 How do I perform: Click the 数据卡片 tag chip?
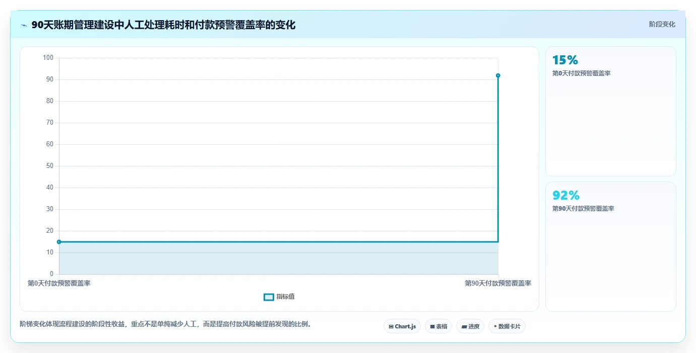tap(507, 326)
